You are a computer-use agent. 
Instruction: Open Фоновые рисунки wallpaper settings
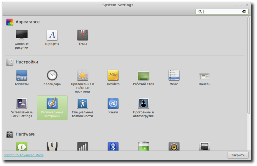(x=22, y=39)
